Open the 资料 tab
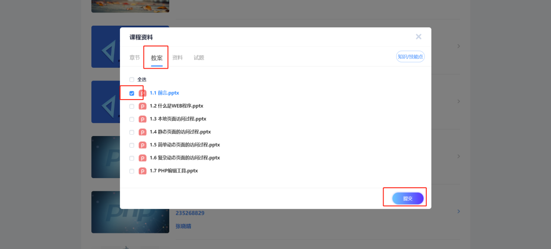The height and width of the screenshot is (249, 551). pos(177,57)
